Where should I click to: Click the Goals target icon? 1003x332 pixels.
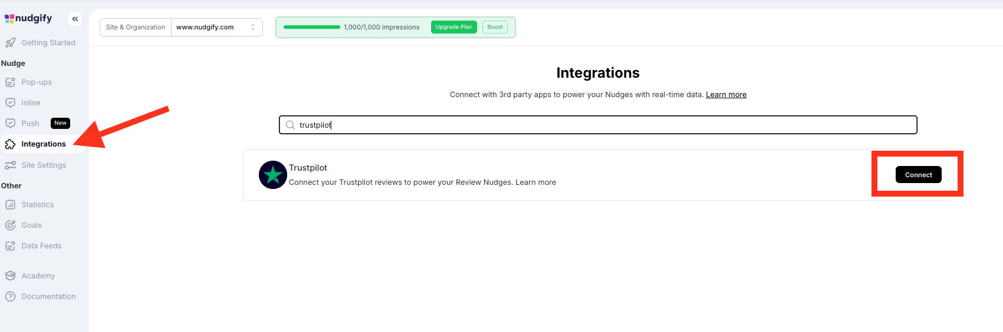coord(10,225)
